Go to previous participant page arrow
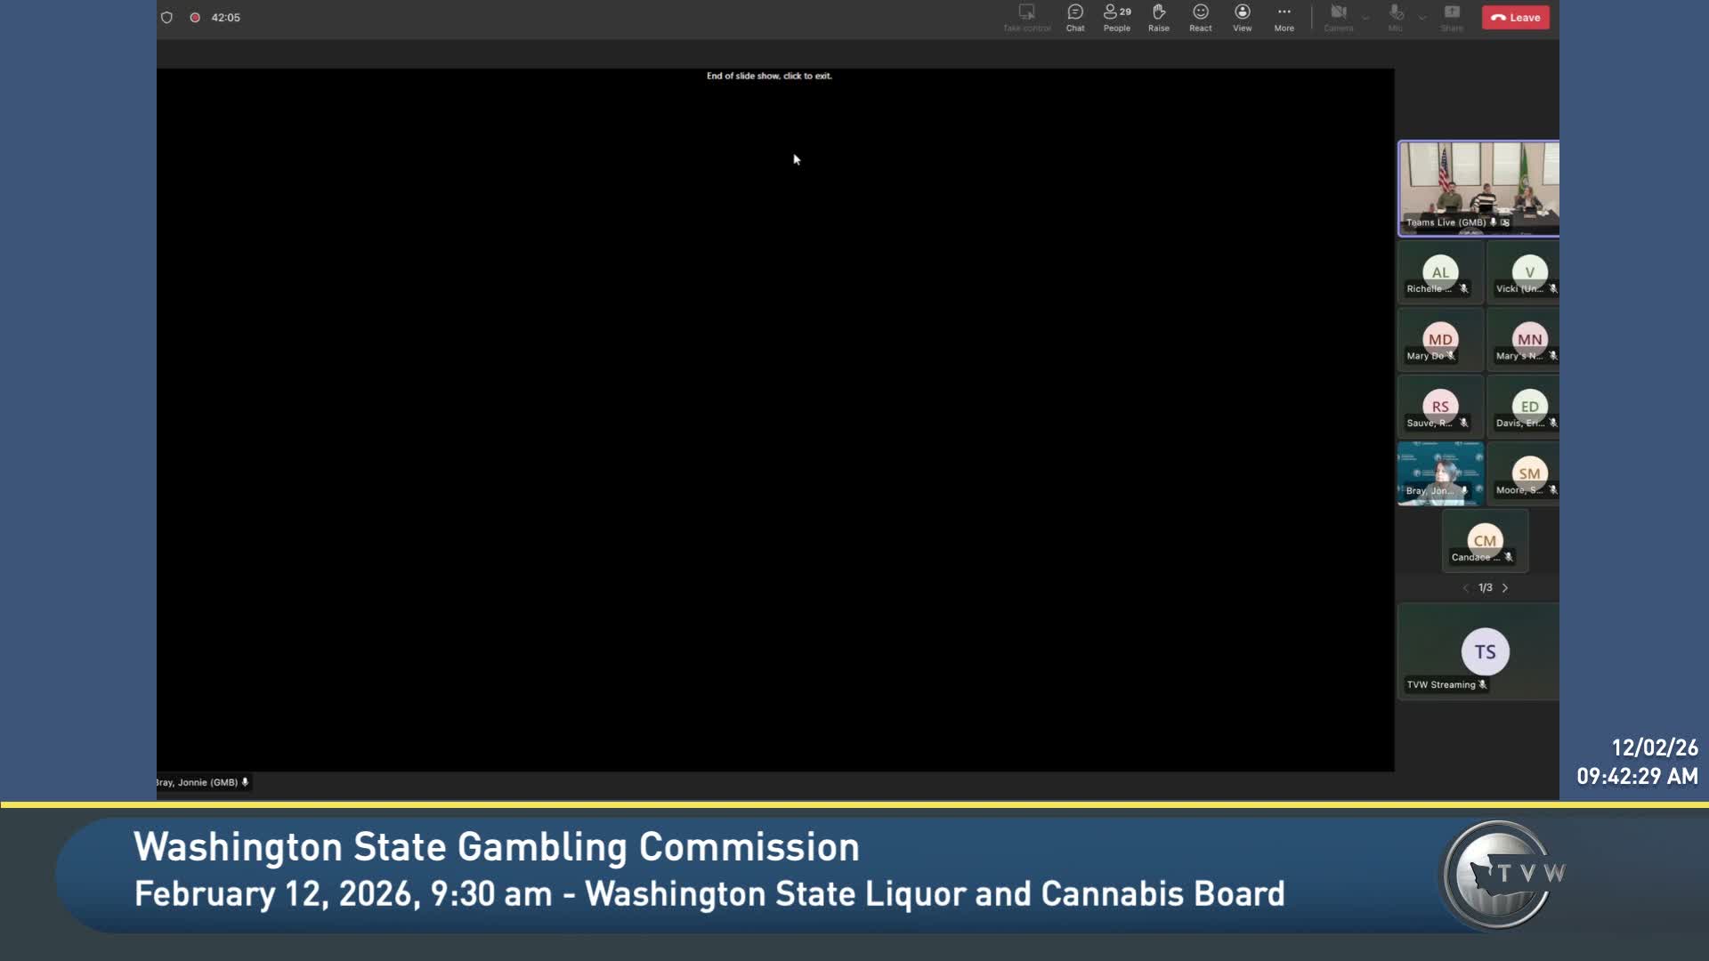1709x961 pixels. 1466,588
